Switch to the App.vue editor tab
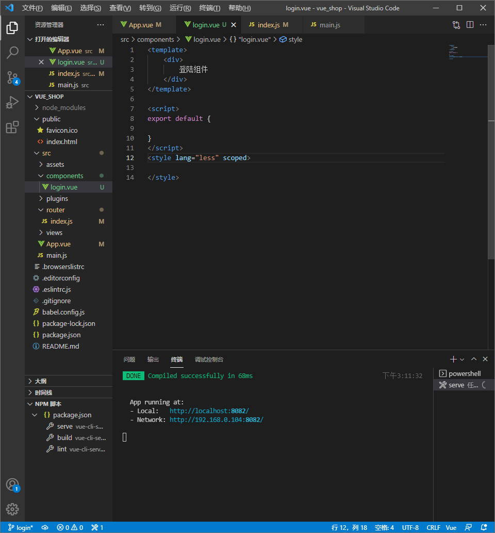 144,25
